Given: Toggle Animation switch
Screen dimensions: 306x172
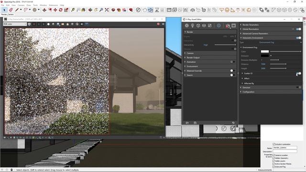Looking at the screenshot, I should [x=232, y=62].
